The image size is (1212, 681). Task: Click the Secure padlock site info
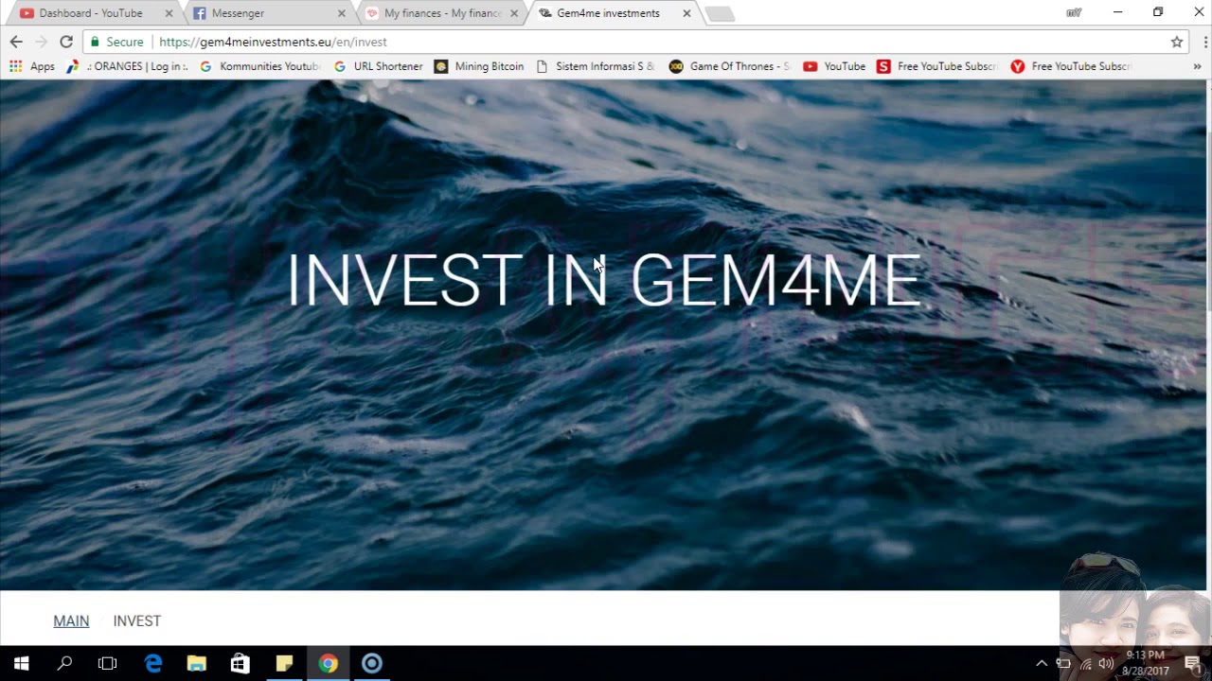pyautogui.click(x=116, y=42)
